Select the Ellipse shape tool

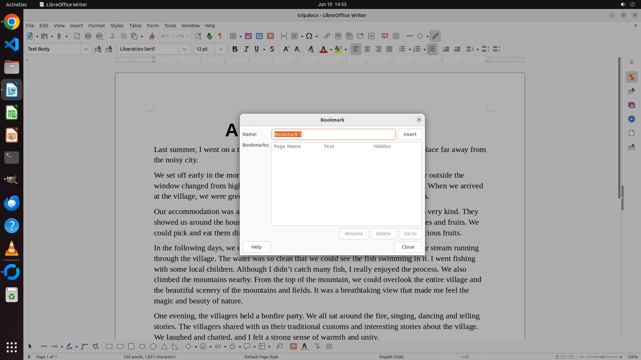[x=142, y=347]
